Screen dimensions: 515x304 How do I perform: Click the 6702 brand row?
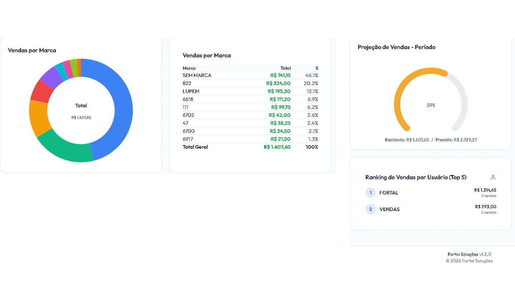click(x=250, y=115)
